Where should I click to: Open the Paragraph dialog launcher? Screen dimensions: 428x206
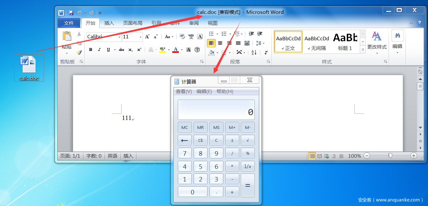click(x=268, y=61)
